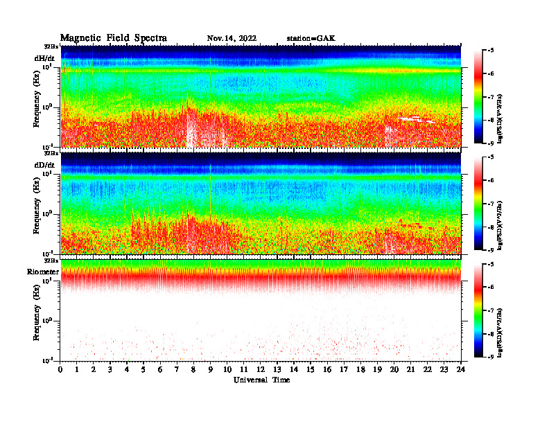Click the "13" hour tick label

pos(277,370)
